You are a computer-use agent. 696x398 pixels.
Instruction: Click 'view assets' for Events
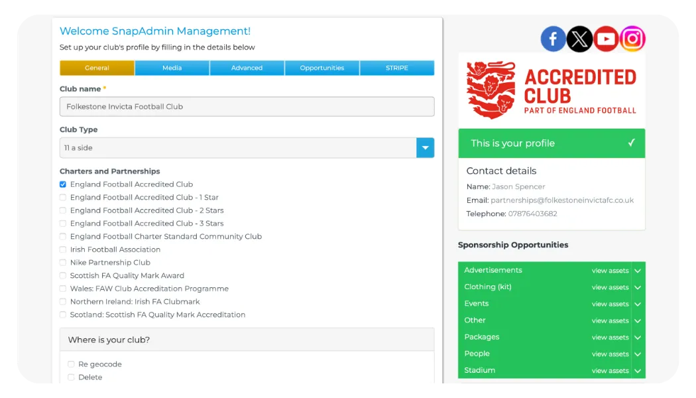[610, 304]
